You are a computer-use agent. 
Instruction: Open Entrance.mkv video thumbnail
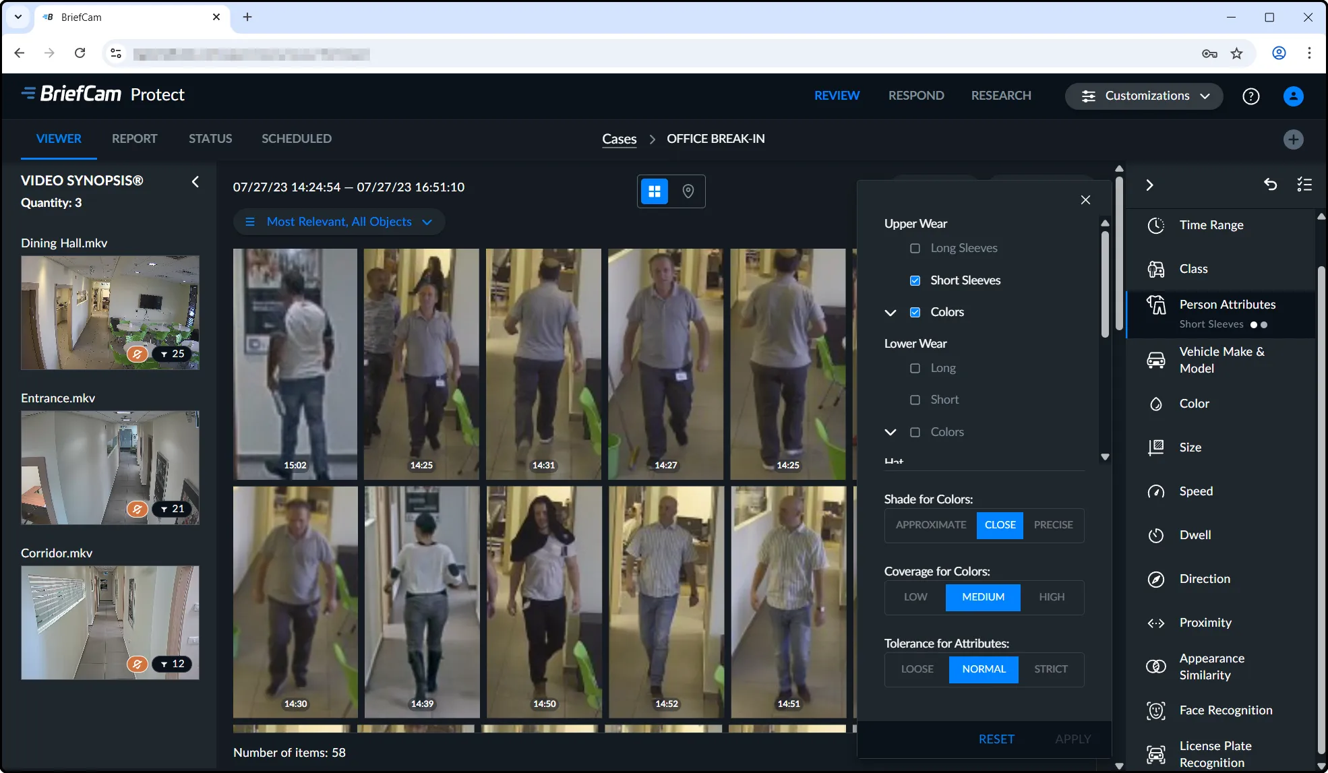[x=110, y=468]
